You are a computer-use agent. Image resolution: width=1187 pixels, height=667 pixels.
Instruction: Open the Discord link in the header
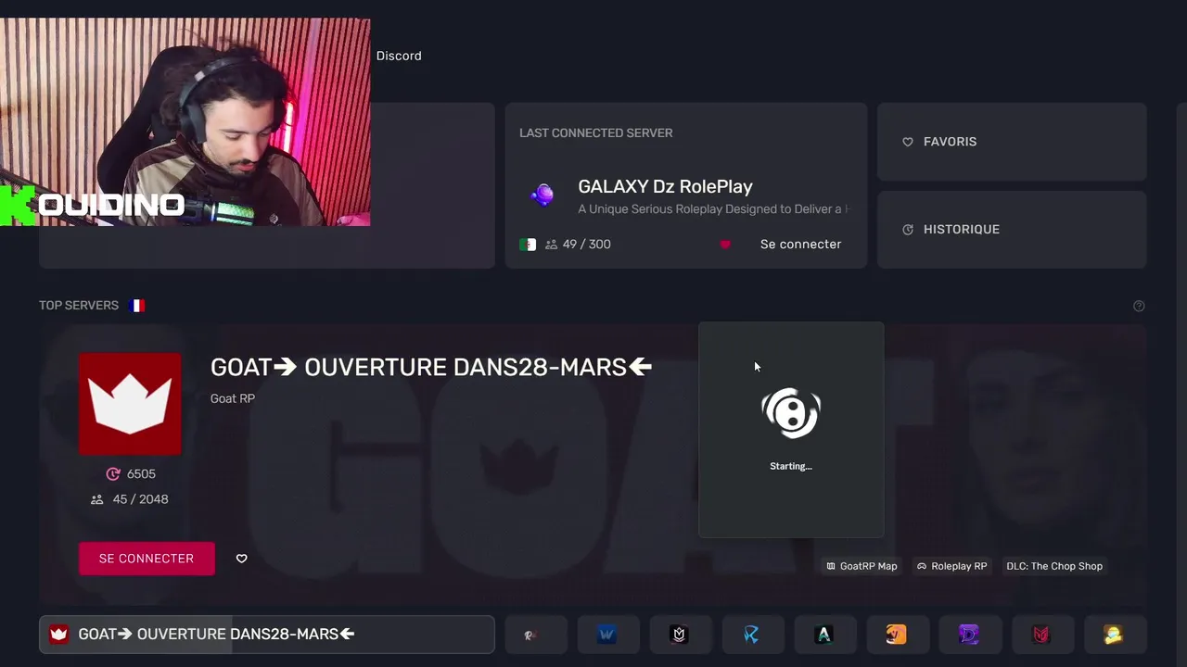(399, 56)
